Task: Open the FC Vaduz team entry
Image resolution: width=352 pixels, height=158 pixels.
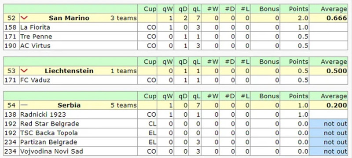Action: tap(35, 80)
